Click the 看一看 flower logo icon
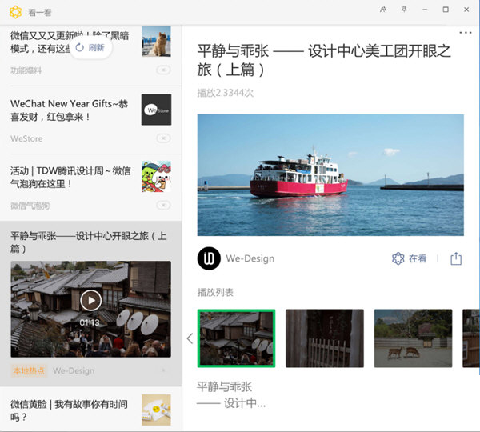The image size is (480, 432). click(x=15, y=12)
